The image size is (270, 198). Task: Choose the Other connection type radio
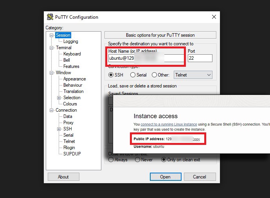[x=155, y=75]
